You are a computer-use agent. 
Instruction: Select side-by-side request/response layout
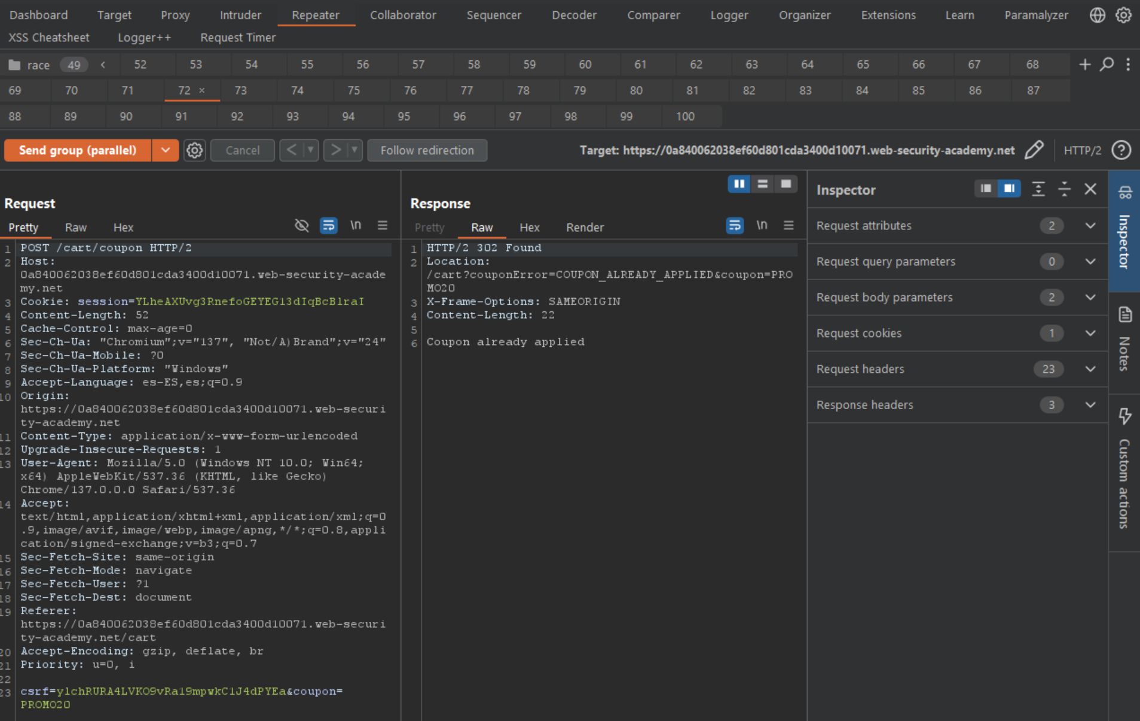[x=739, y=184]
